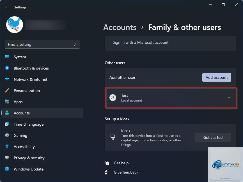Viewport: 243px width, 182px height.
Task: Click the Test account name text
Action: (x=124, y=95)
